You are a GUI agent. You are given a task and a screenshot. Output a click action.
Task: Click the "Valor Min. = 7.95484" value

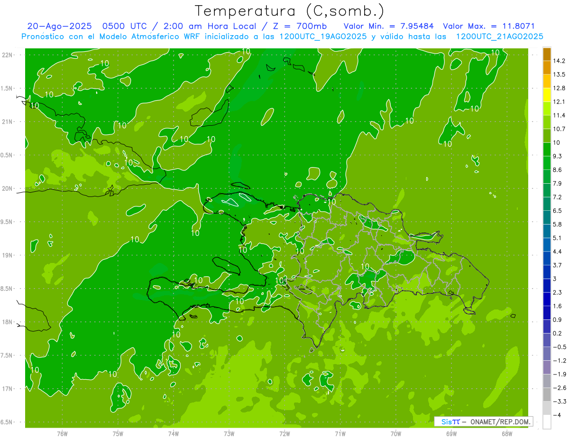point(388,27)
